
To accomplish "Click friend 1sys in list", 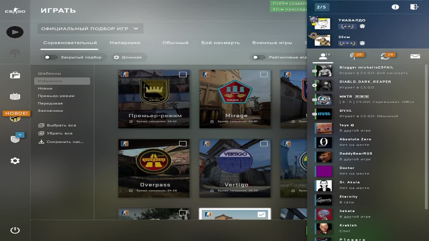I will [x=368, y=128].
